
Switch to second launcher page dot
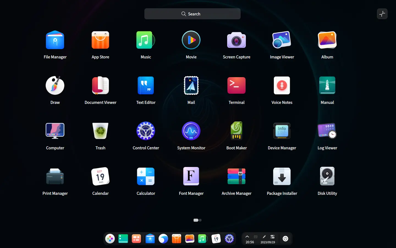[200, 220]
